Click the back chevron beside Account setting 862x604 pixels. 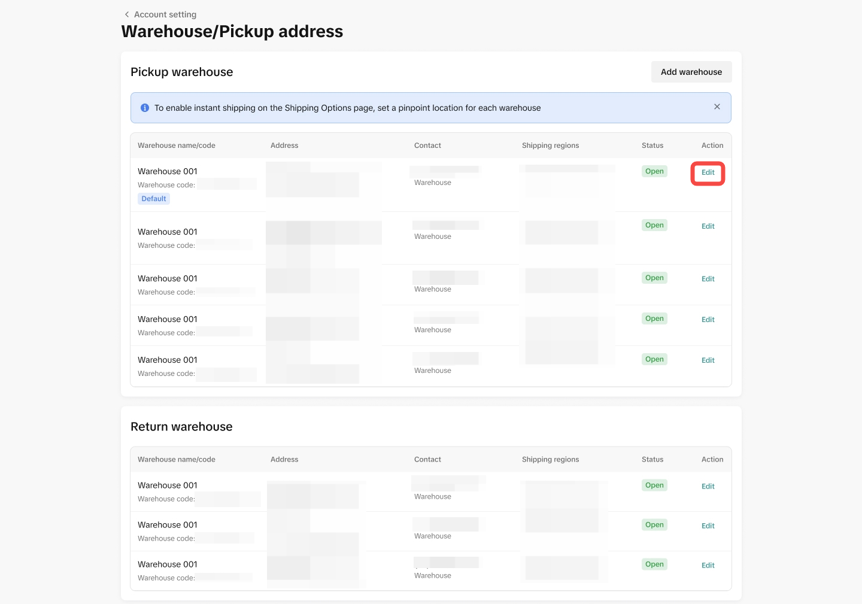click(126, 14)
